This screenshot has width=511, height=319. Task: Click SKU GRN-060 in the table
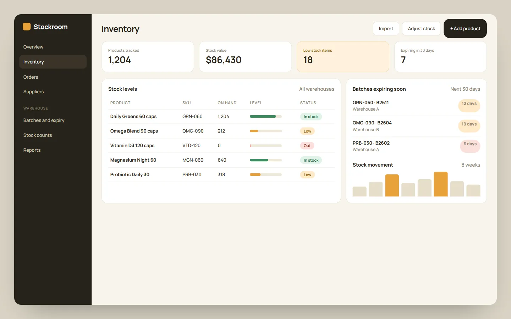point(192,116)
